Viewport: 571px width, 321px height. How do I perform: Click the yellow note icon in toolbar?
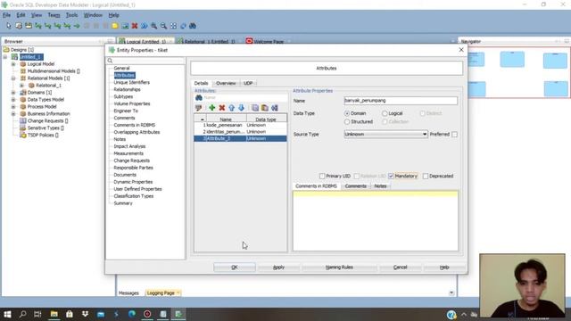click(x=115, y=26)
